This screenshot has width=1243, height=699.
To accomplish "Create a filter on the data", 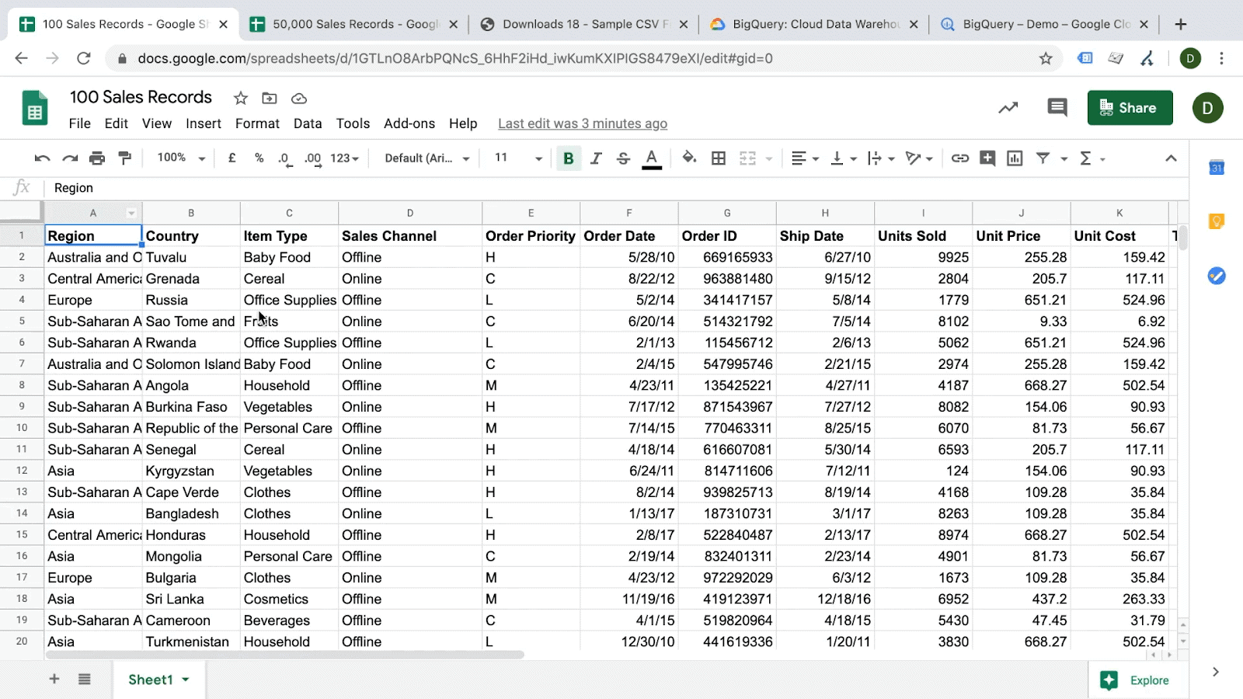I will coord(1042,158).
